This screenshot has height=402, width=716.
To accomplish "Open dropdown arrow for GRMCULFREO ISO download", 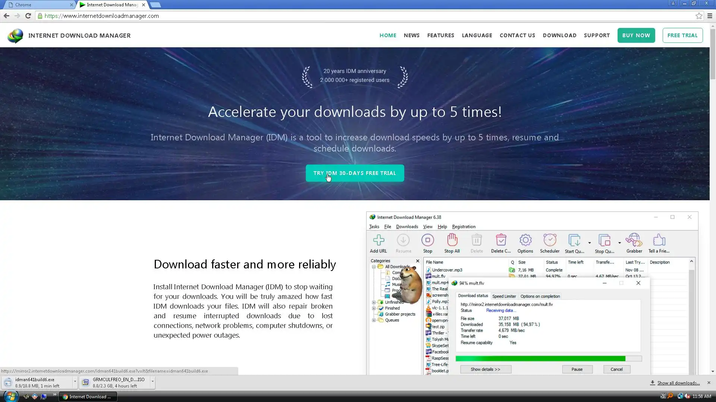I will pos(152,382).
